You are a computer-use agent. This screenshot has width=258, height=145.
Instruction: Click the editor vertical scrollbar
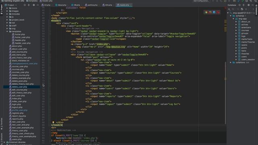pos(225,93)
